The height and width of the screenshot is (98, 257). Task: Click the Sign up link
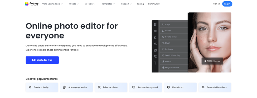point(217,4)
